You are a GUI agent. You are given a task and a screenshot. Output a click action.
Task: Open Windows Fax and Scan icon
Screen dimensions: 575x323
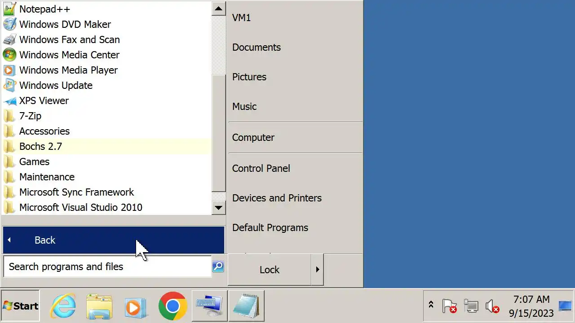[x=9, y=39]
